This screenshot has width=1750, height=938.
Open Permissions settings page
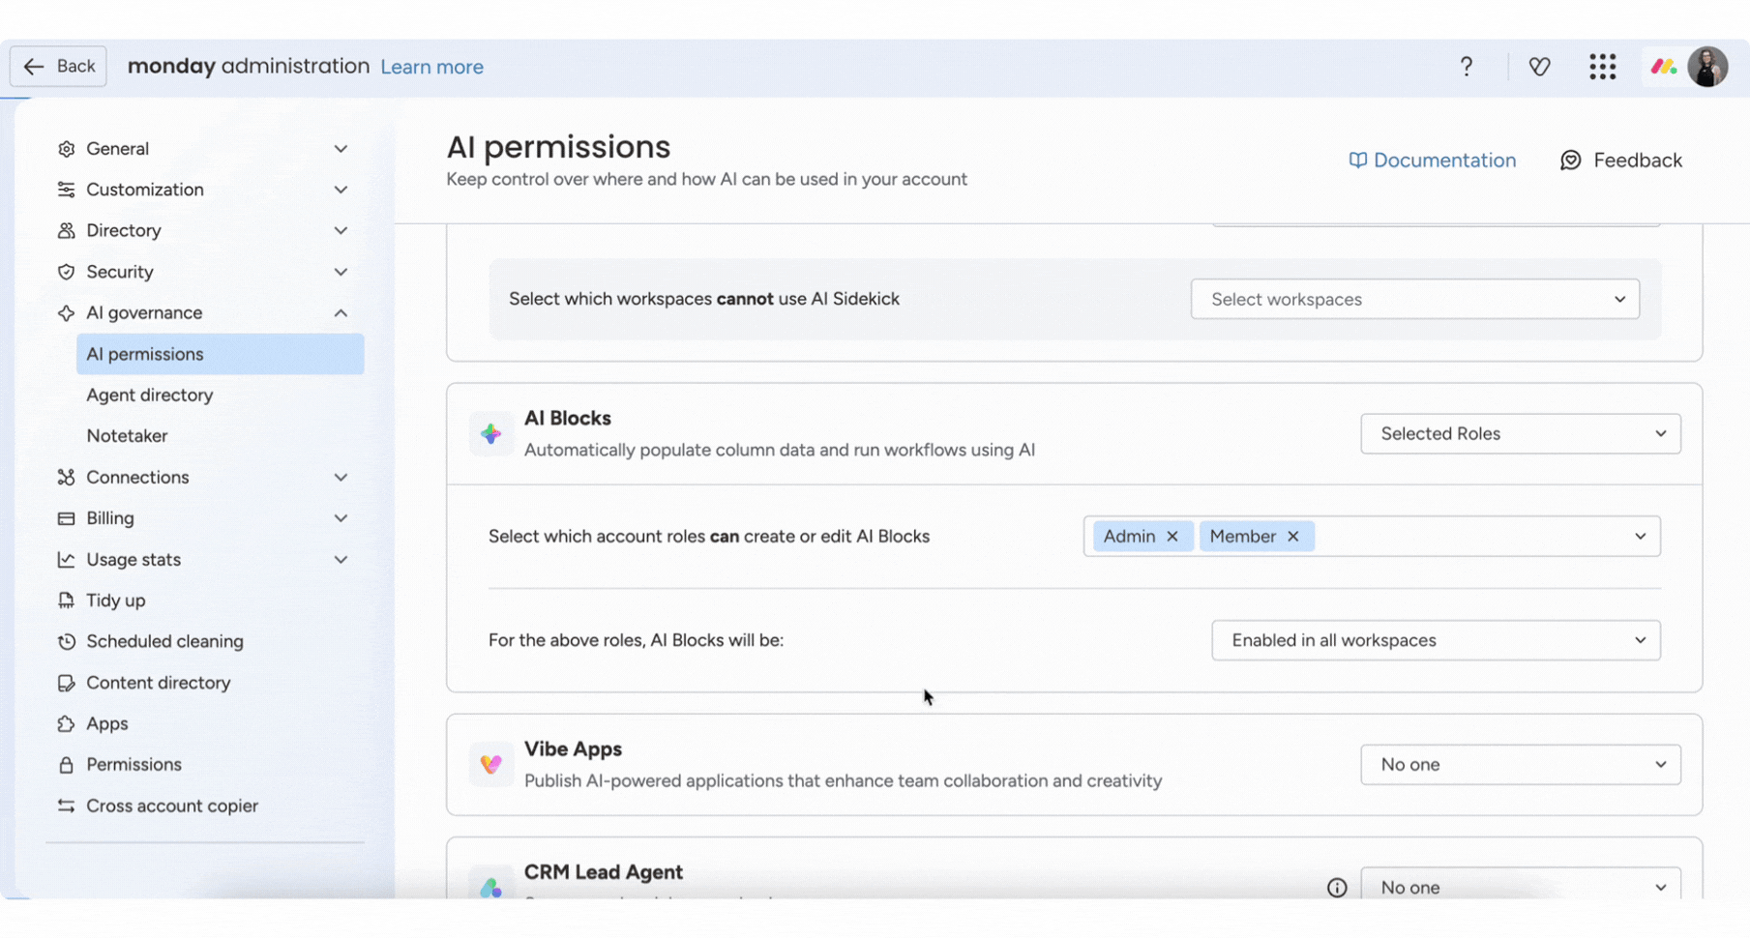tap(133, 765)
